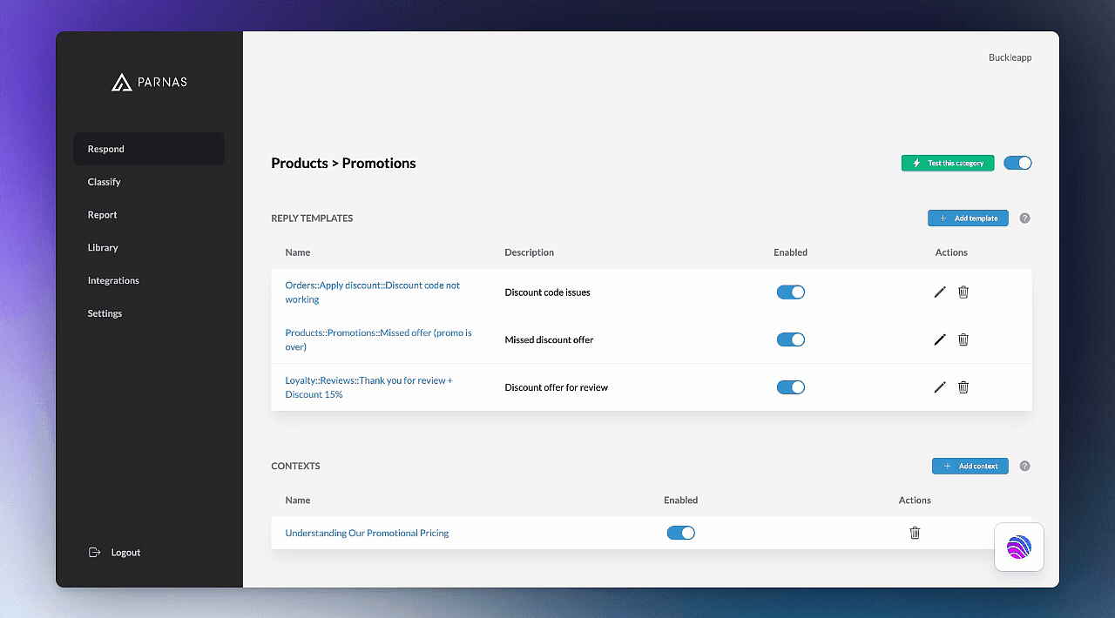
Task: Delete the Understanding Our Promotional Pricing context
Action: click(x=915, y=533)
